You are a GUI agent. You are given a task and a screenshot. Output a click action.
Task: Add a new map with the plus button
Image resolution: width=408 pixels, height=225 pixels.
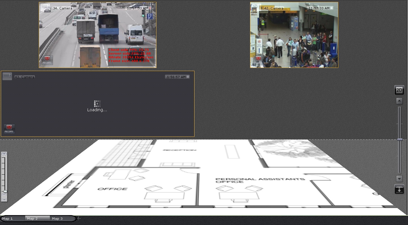click(79, 218)
